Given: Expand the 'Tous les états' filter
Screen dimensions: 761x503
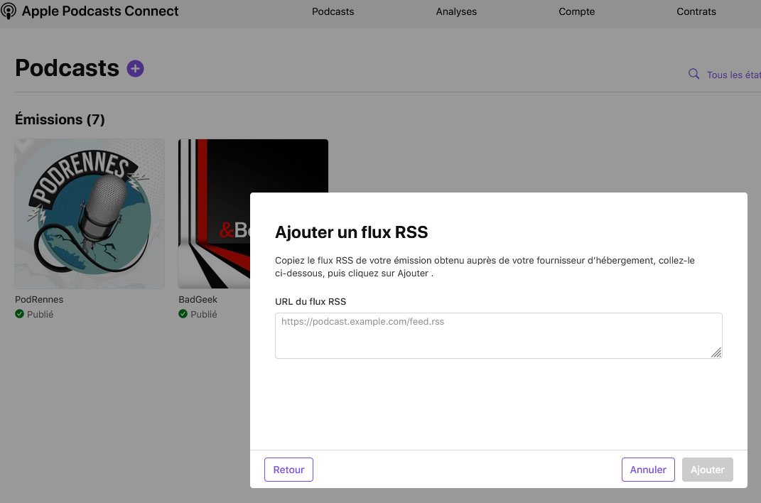Looking at the screenshot, I should point(733,75).
